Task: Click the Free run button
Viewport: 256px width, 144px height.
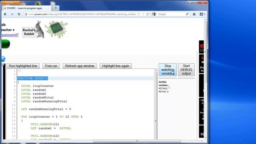Action: tap(51, 66)
